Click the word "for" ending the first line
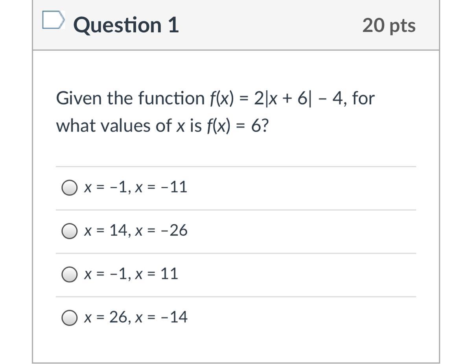This screenshot has width=472, height=364. (363, 98)
